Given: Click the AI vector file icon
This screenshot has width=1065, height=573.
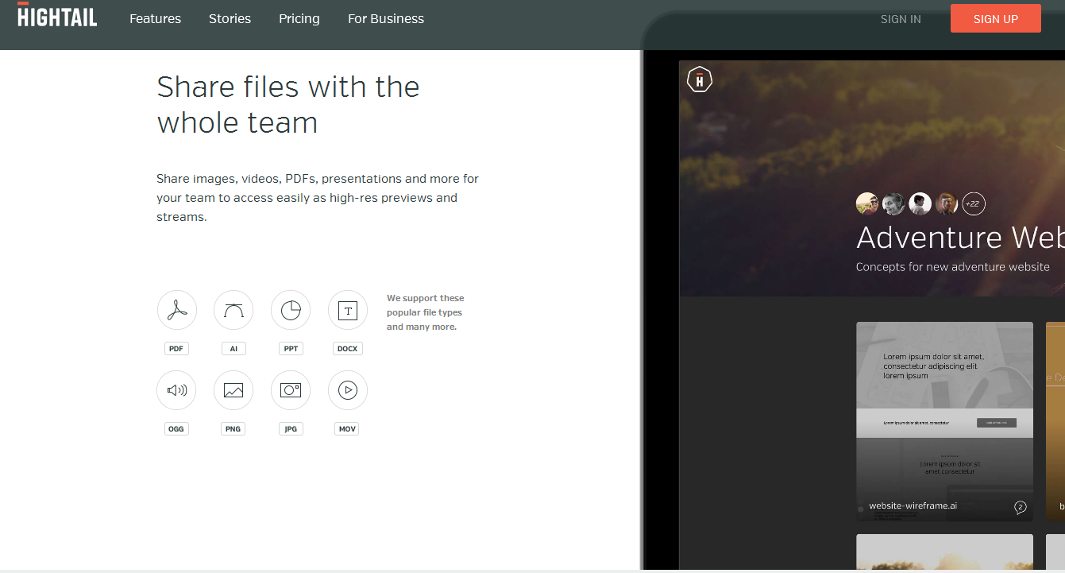Looking at the screenshot, I should point(233,310).
